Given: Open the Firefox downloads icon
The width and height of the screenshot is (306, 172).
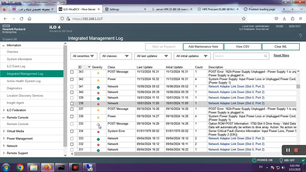Looking at the screenshot, I should tap(284, 19).
